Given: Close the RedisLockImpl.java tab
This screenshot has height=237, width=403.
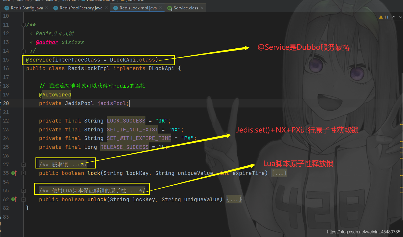Looking at the screenshot, I should [161, 8].
